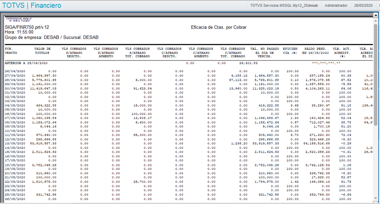Click the 26/04/2020 date in first column
This screenshot has width=380, height=204.
(15, 71)
